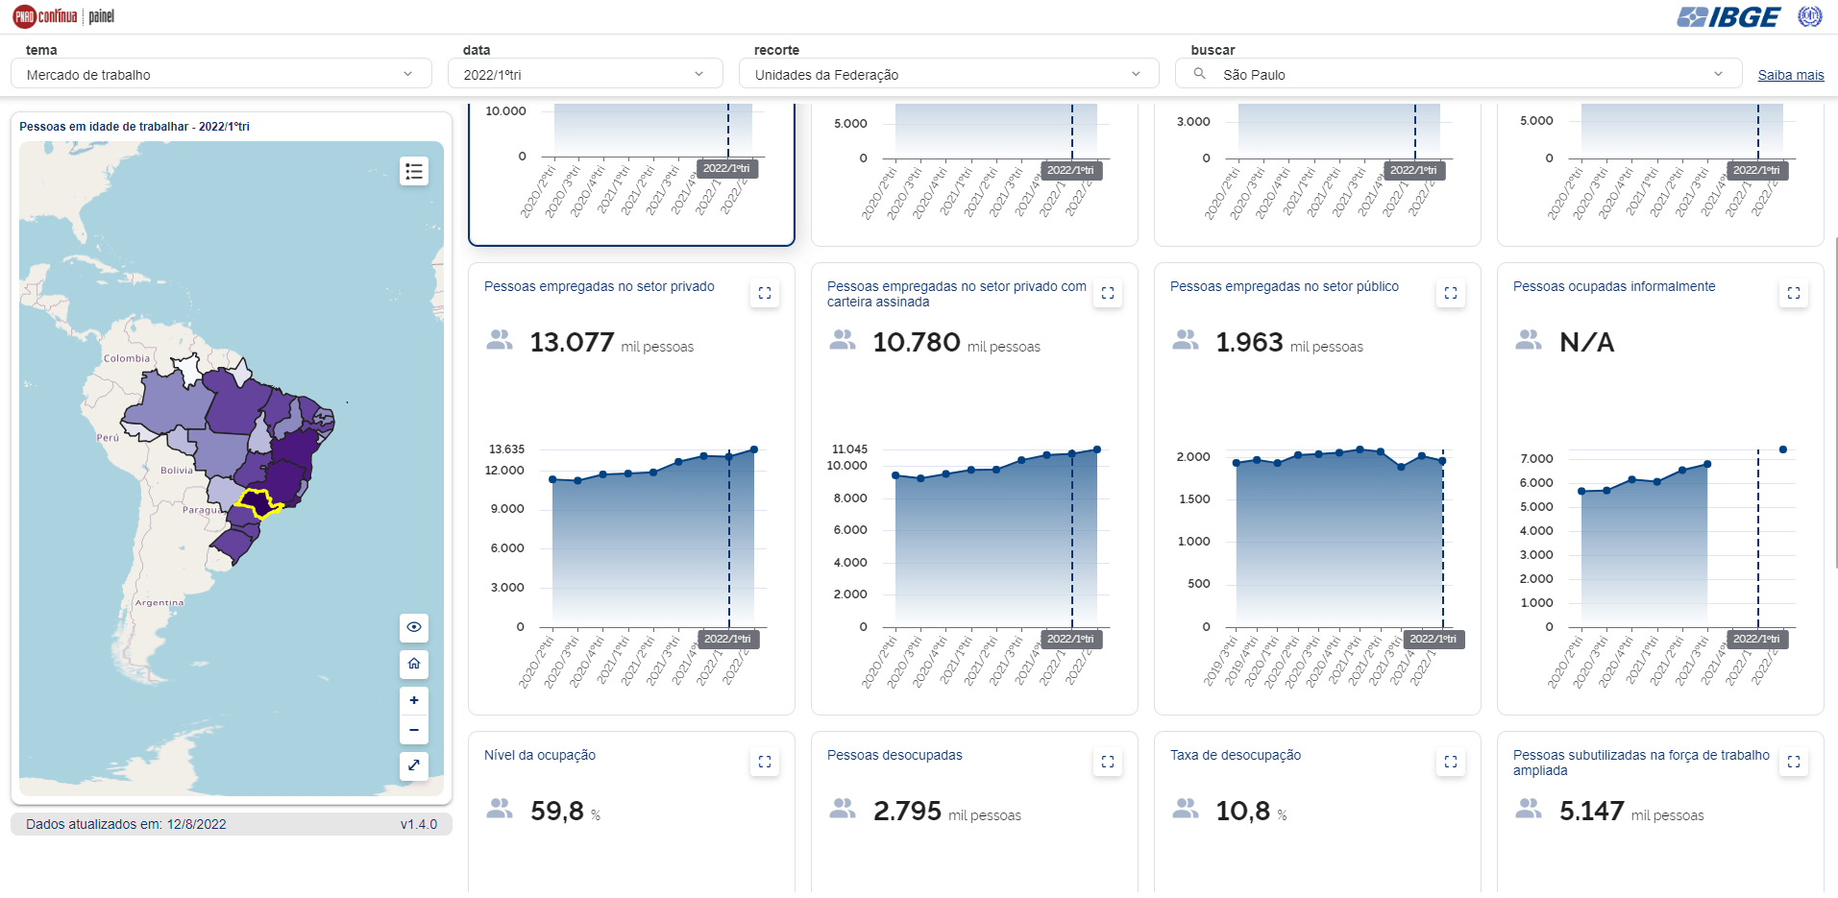Viewport: 1838px width, 898px height.
Task: Click the IBGE logo
Action: coord(1728,17)
